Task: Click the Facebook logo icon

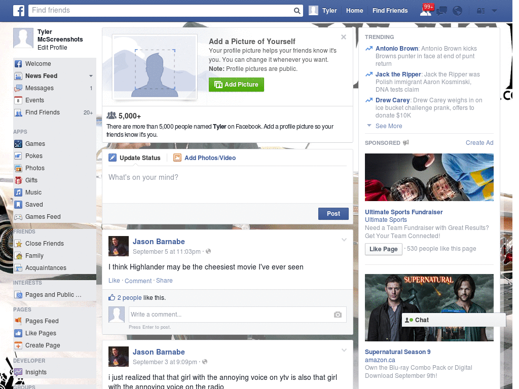Action: (19, 11)
